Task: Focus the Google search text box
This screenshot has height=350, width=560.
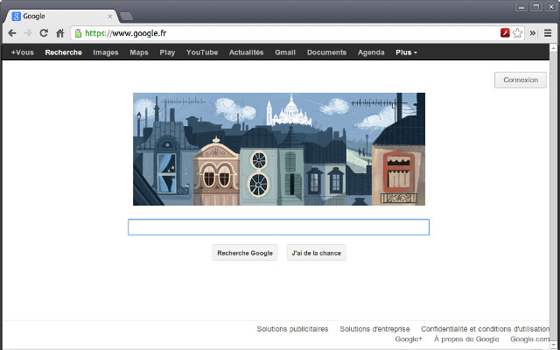Action: [x=278, y=227]
